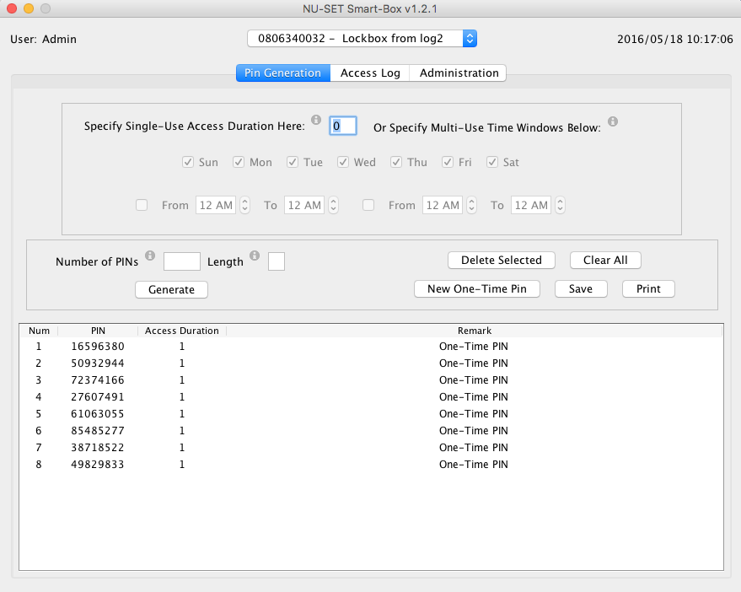Viewport: 741px width, 592px height.
Task: Toggle the Tue checkbox
Action: coord(293,162)
